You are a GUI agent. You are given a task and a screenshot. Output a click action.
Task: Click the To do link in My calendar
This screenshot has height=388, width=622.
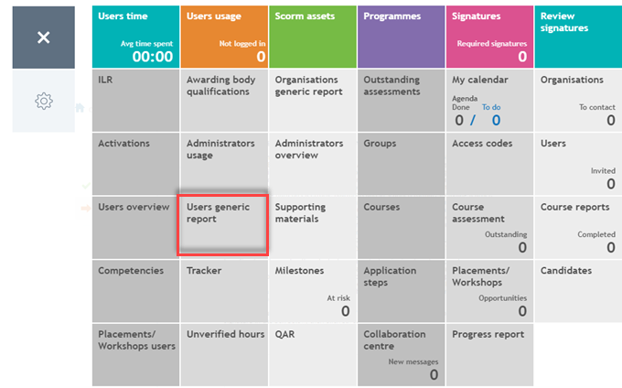[491, 107]
